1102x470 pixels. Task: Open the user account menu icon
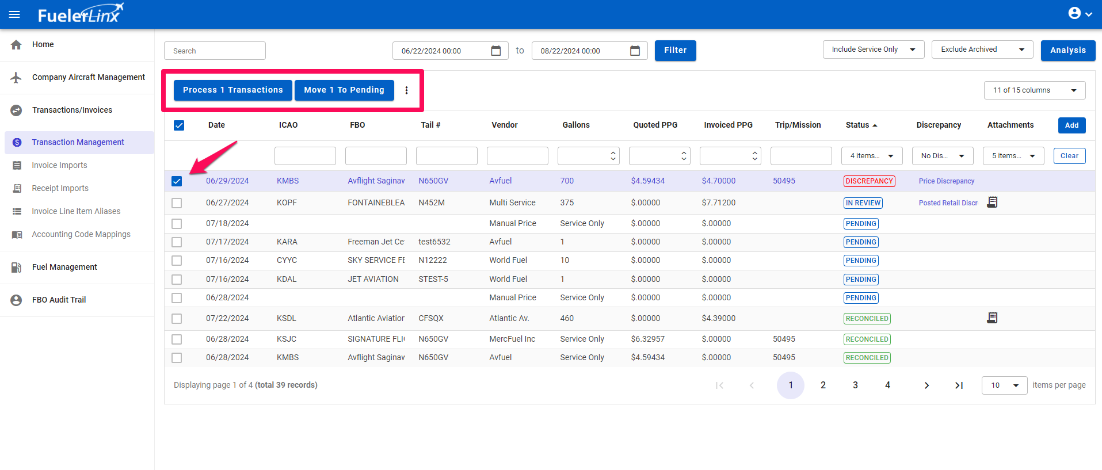tap(1074, 13)
